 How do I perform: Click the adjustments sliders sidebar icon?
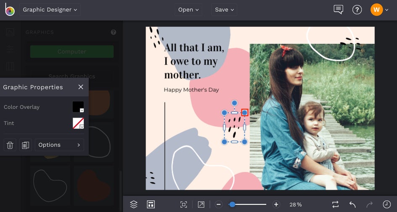(x=10, y=49)
